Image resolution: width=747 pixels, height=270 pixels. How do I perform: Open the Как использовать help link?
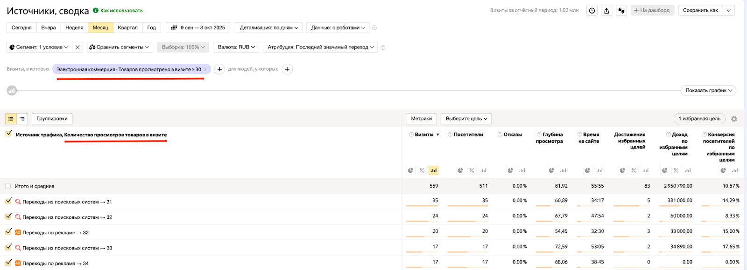pos(121,10)
